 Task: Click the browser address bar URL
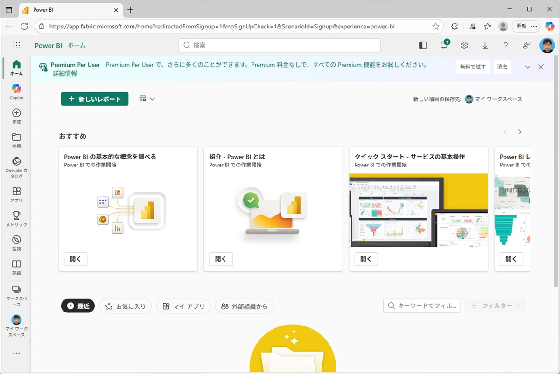(222, 27)
